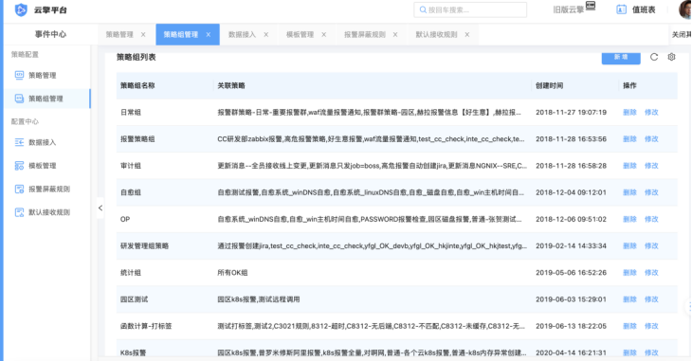Click the 云擎平台 logo icon
This screenshot has height=361, width=692.
pyautogui.click(x=21, y=9)
